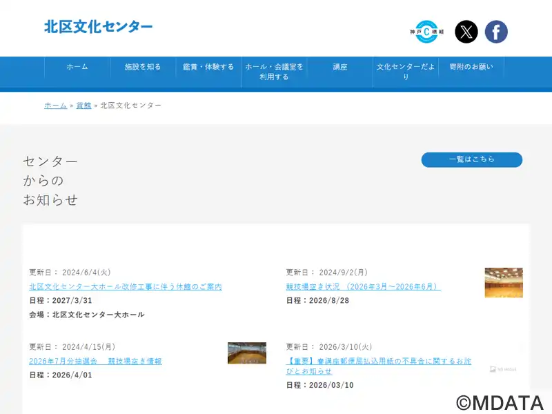This screenshot has width=552, height=414.
Task: Open 競技場空き状況 2026年3月 link
Action: [363, 287]
